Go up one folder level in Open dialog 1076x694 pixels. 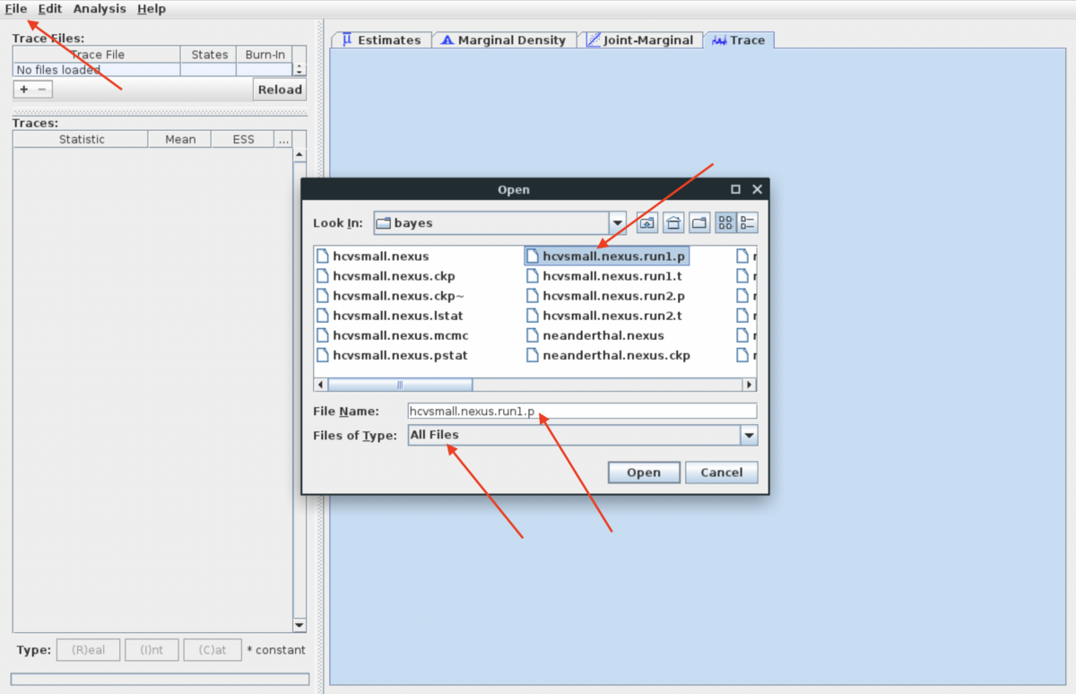tap(646, 223)
